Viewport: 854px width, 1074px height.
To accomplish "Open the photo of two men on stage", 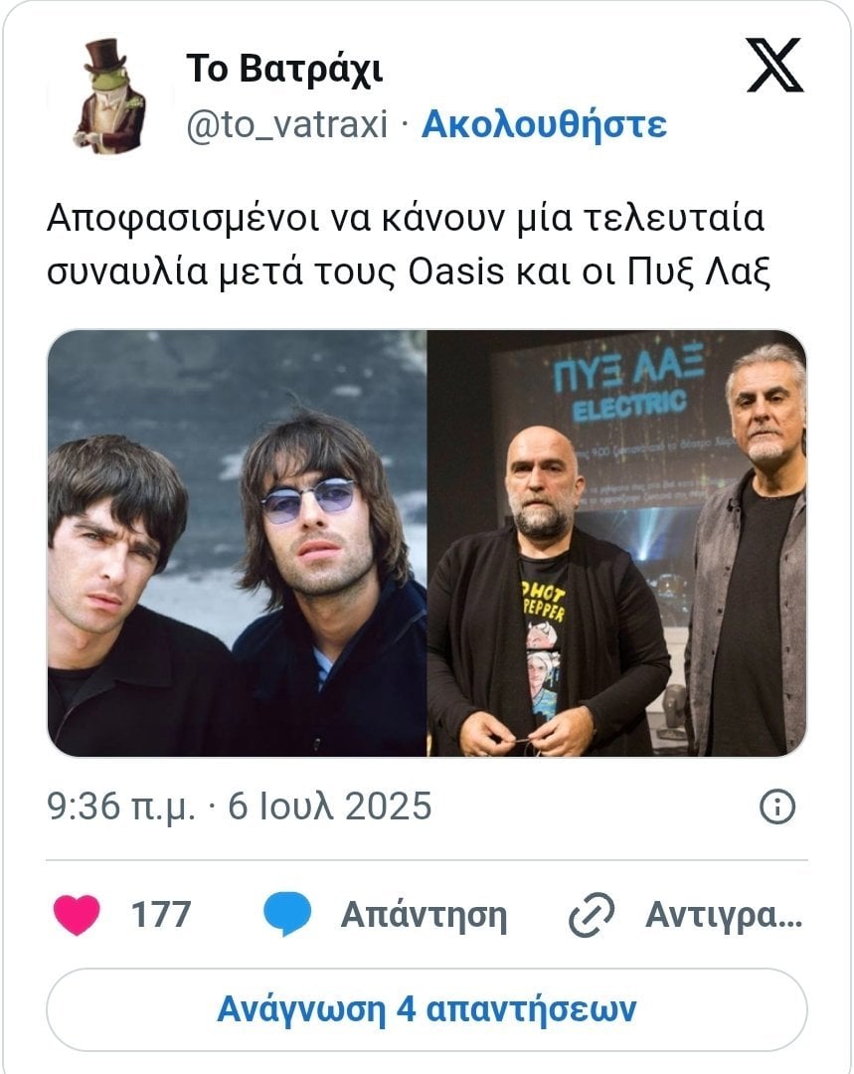I will (x=617, y=543).
